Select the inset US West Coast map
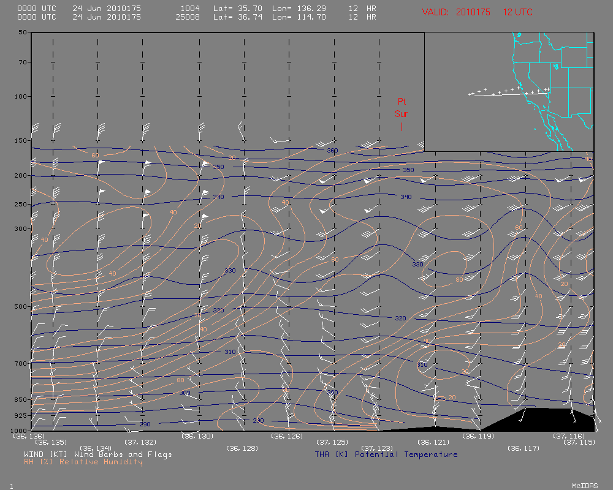 [x=509, y=92]
